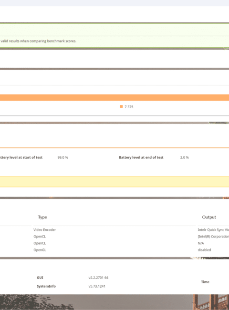Click 'Battery level at start of test' label
229x310 pixels.
point(21,157)
